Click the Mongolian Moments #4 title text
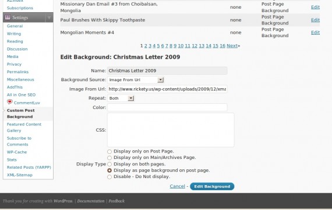Image resolution: width=332 pixels, height=210 pixels. tap(87, 32)
